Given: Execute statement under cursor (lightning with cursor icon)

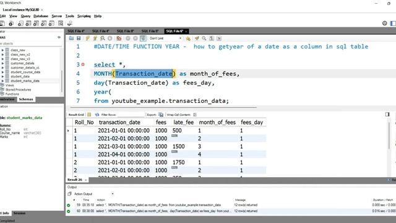Looking at the screenshot, I should coord(95,38).
